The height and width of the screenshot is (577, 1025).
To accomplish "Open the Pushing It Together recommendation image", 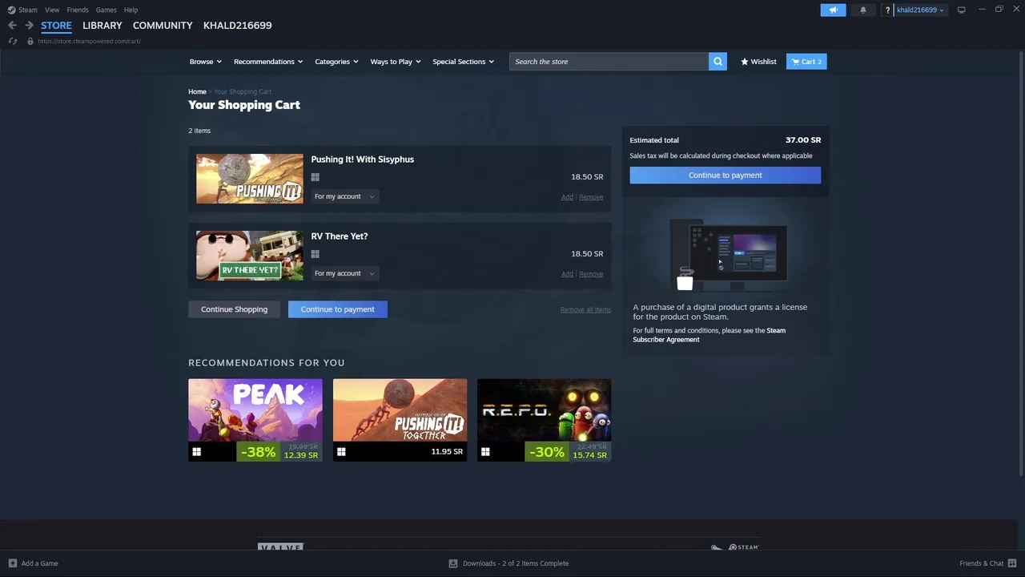I will tap(400, 410).
